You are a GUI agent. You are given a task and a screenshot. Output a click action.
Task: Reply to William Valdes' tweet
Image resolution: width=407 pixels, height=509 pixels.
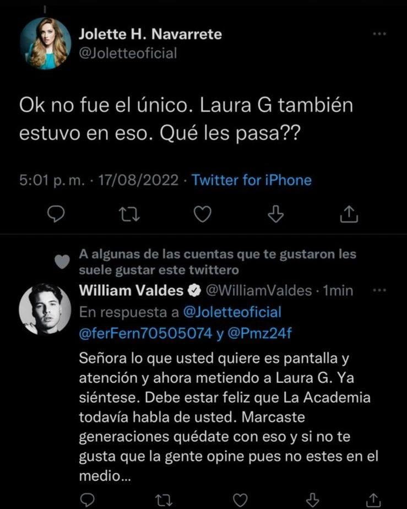pos(87,500)
